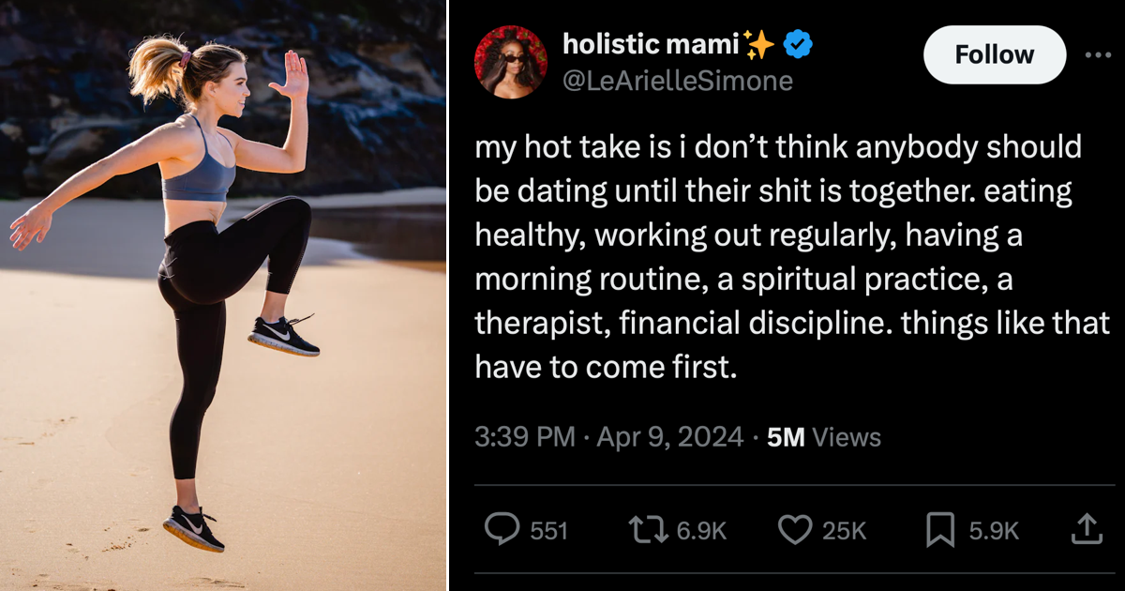
Task: Like the tweet with the heart icon
Action: click(795, 530)
